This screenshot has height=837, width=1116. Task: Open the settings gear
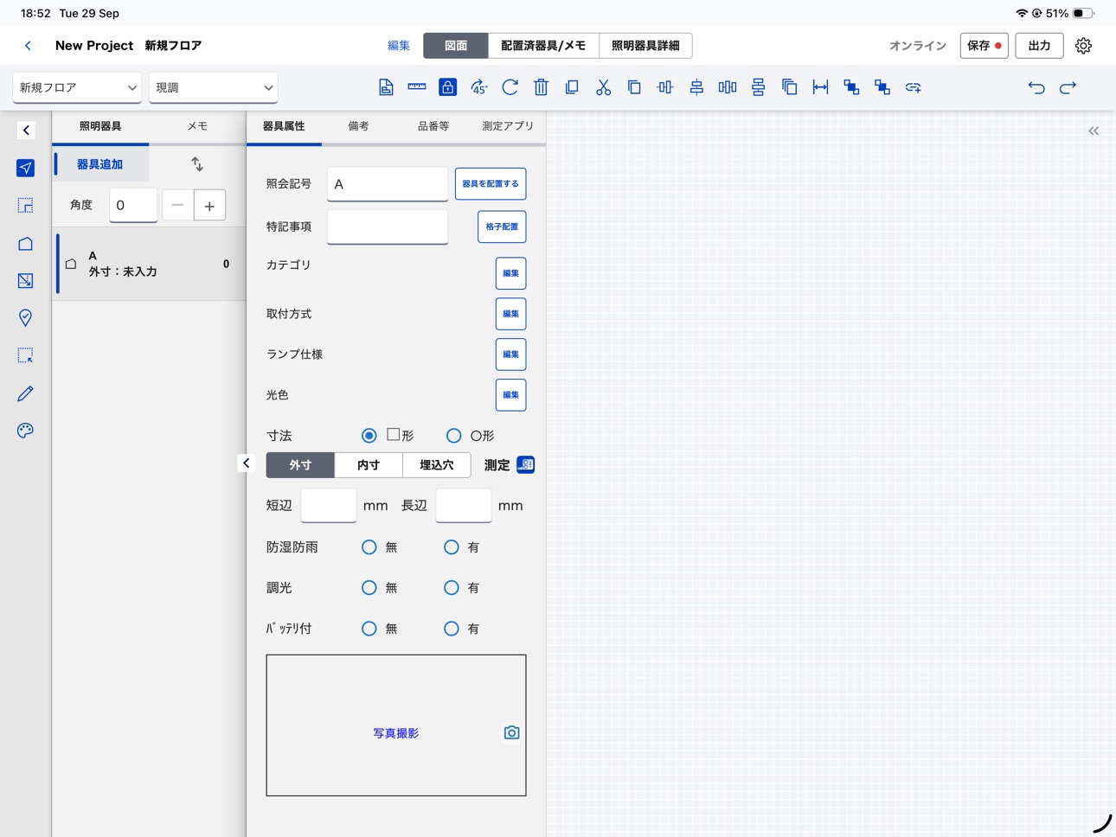coord(1083,46)
